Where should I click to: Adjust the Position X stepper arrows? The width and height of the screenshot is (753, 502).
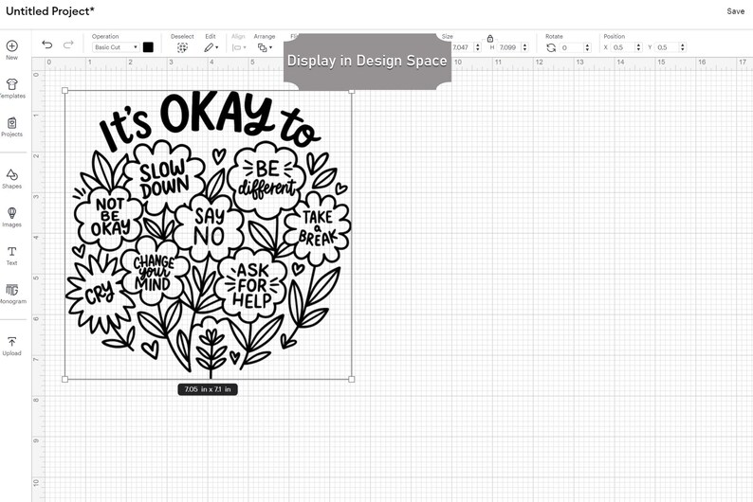pos(638,47)
